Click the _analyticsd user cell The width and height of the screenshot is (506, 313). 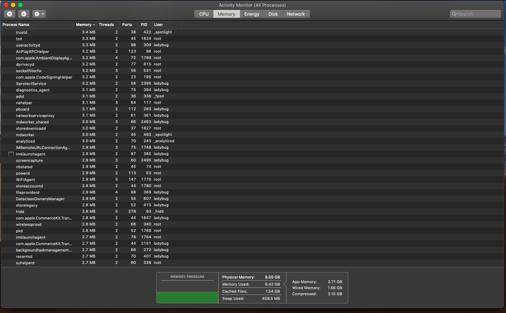tap(164, 141)
